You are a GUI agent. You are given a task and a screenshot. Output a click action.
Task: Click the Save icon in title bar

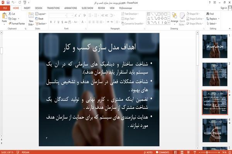pos(8,3)
